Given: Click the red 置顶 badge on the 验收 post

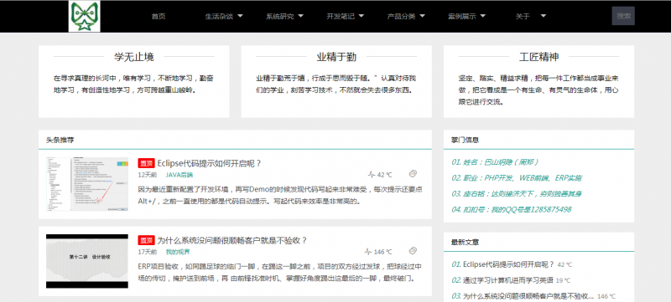Looking at the screenshot, I should (146, 240).
